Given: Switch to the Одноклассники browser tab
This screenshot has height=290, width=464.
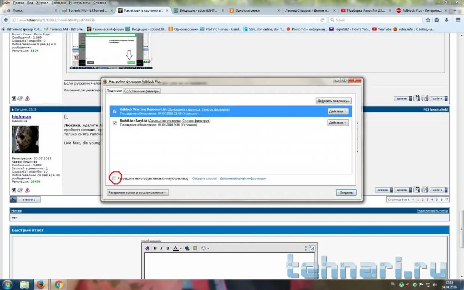Looking at the screenshot, I should (x=254, y=10).
